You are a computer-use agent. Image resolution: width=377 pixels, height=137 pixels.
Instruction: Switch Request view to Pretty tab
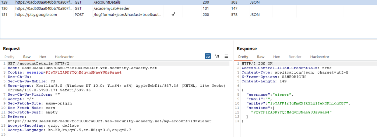(x=9, y=57)
